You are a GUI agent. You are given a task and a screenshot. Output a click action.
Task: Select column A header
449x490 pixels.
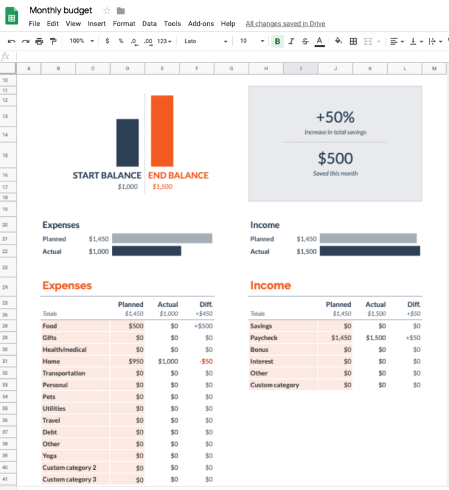click(29, 68)
